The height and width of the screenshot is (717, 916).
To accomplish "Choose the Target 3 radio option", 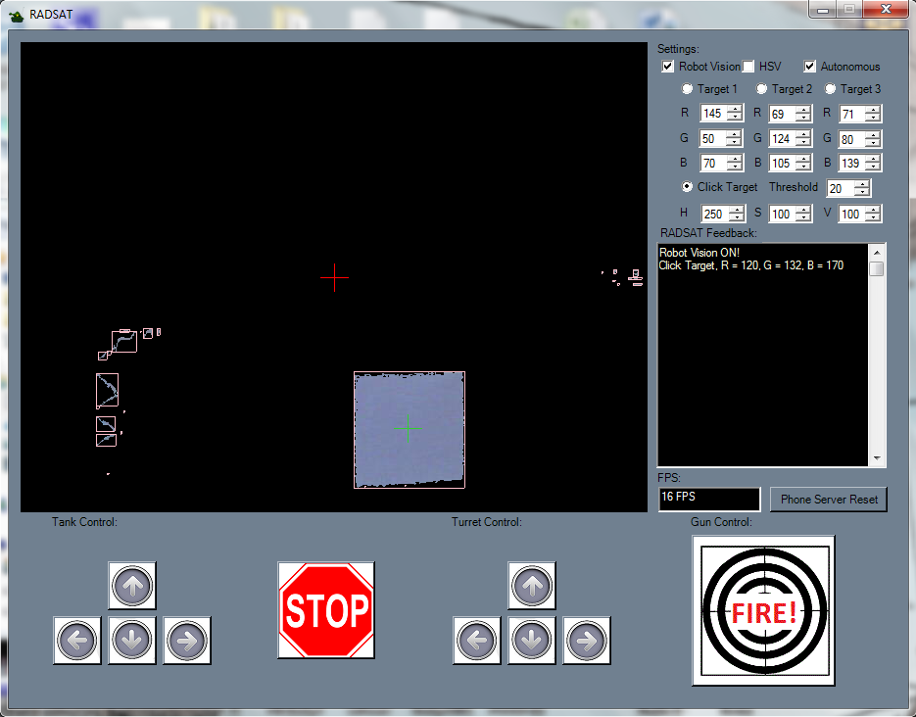I will coord(830,89).
